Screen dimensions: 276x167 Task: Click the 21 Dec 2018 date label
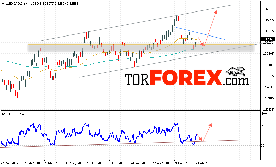tap(183, 163)
